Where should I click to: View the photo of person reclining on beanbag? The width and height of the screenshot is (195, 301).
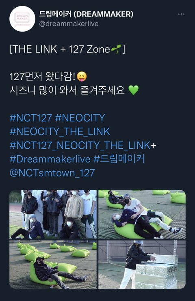point(53,265)
